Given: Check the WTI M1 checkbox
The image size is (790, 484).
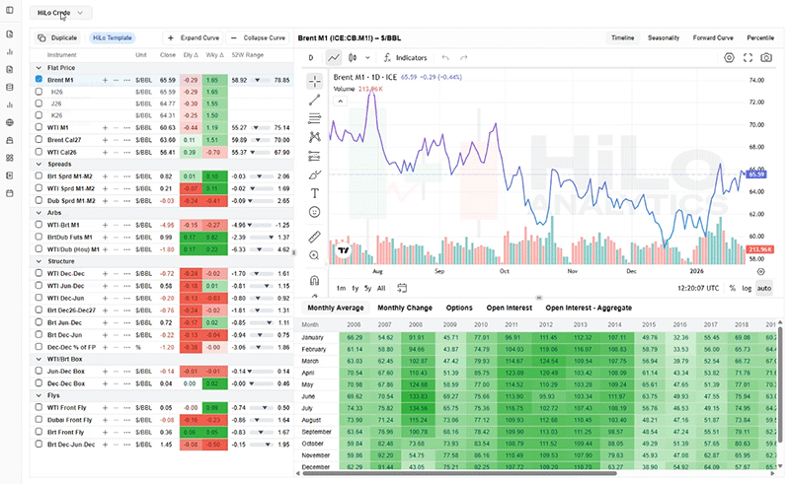Looking at the screenshot, I should pos(39,127).
